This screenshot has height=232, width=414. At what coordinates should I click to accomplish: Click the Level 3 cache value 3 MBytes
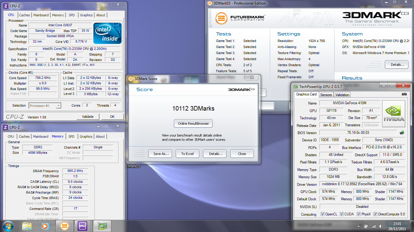point(91,94)
